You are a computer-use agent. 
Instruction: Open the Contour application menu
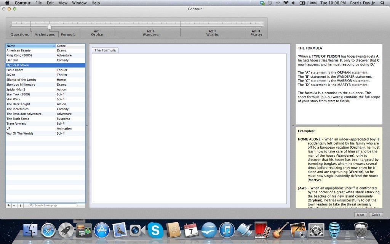22,3
